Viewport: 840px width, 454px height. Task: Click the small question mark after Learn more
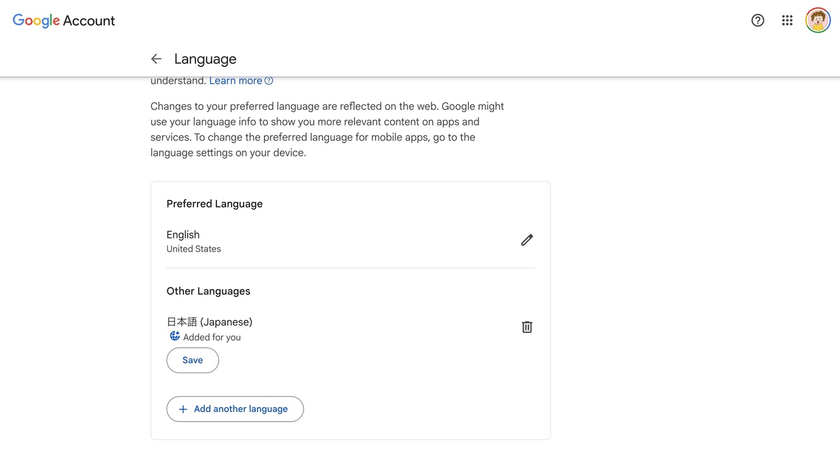click(x=269, y=81)
